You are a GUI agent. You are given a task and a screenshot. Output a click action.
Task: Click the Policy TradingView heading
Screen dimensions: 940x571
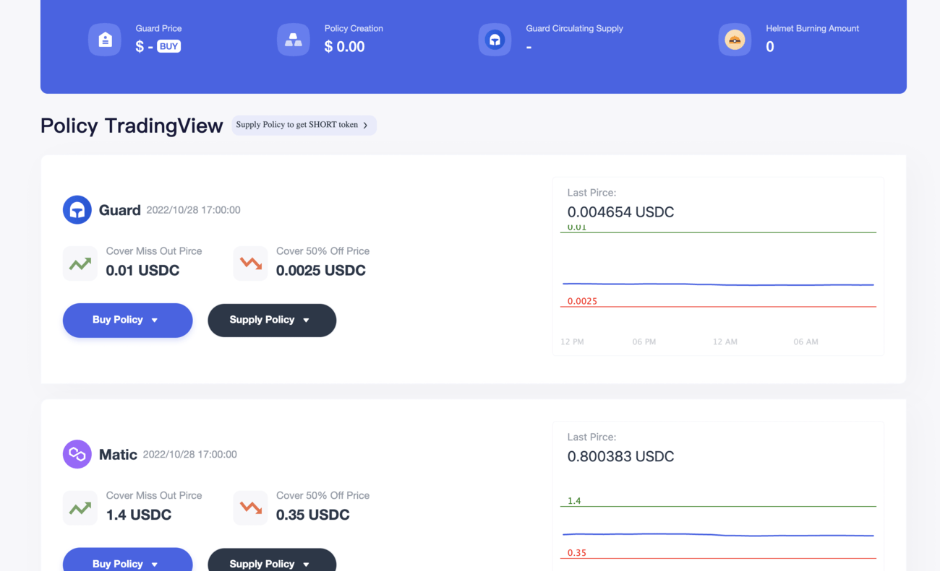coord(132,126)
